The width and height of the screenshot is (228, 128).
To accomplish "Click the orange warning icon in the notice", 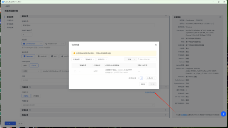I will click(x=74, y=53).
